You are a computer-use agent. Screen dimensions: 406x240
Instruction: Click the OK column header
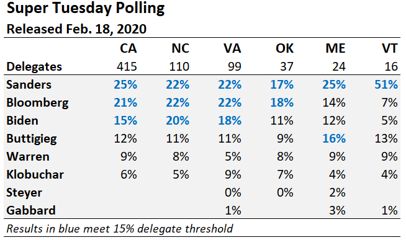pos(284,48)
